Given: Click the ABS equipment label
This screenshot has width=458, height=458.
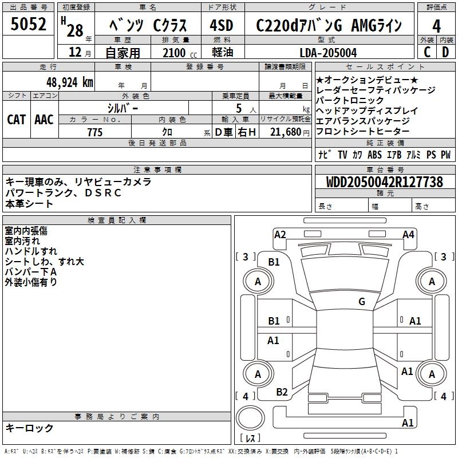Looking at the screenshot, I should [374, 155].
